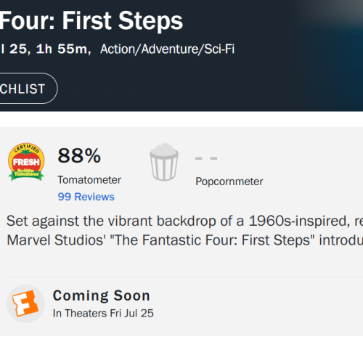Open the 99 Reviews link
Viewport: 363px width, 363px height.
[86, 197]
